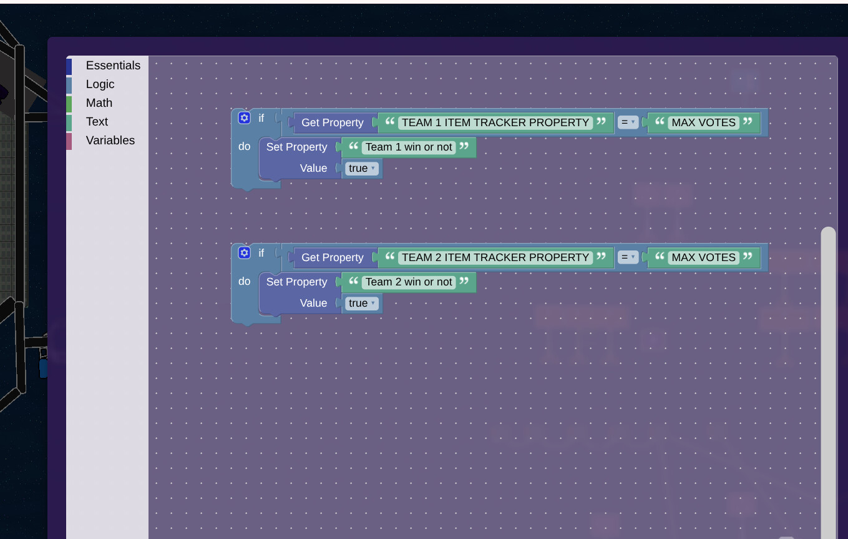Open the mutator gear on the first if block
Image resolution: width=848 pixels, height=539 pixels.
[x=244, y=117]
